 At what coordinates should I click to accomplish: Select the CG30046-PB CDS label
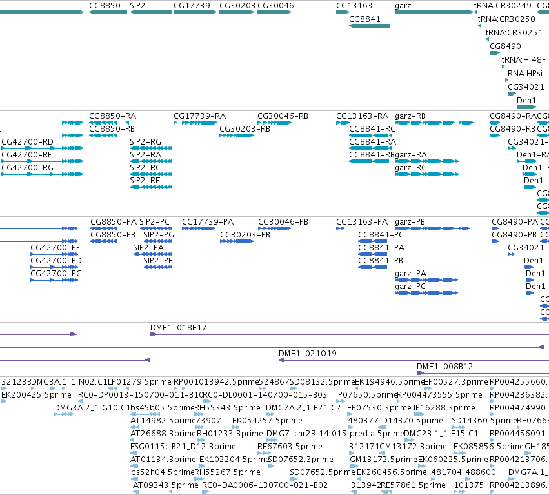click(x=283, y=222)
